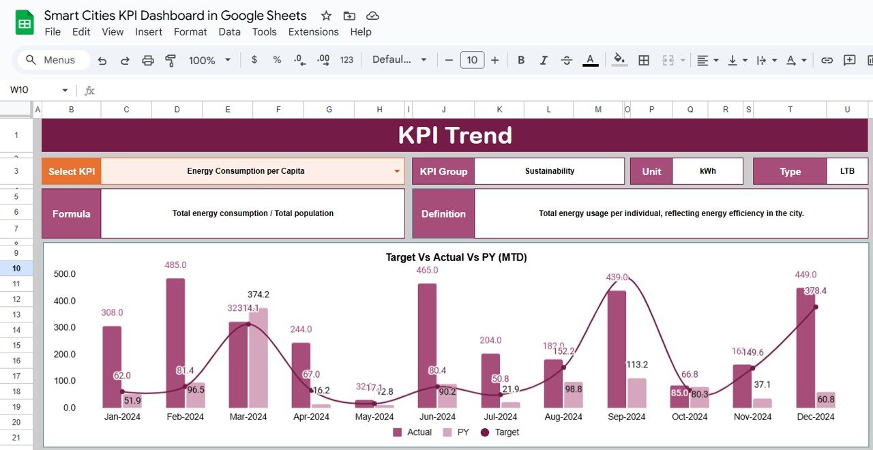The image size is (873, 450).
Task: Click the formula bar input
Action: 484,90
